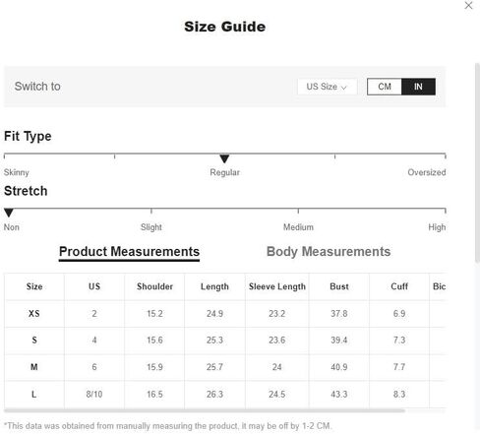Screen dimensions: 480x434
Task: Select the IN unit toggle
Action: click(x=418, y=87)
